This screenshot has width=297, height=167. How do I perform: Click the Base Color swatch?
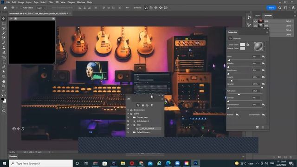[x=242, y=45]
